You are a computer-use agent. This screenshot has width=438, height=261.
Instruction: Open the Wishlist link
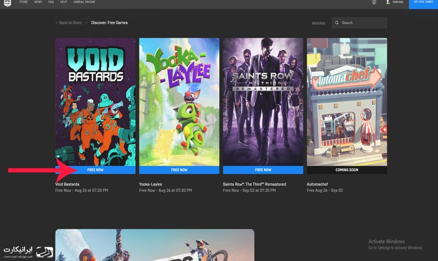pos(319,23)
